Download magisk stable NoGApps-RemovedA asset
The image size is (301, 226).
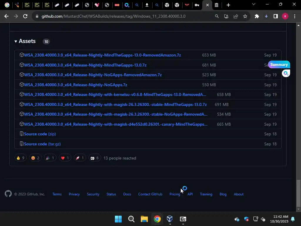[116, 114]
